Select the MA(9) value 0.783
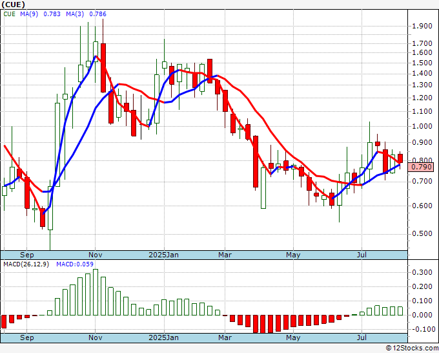Viewport: 439px width, 353px height. click(x=52, y=14)
